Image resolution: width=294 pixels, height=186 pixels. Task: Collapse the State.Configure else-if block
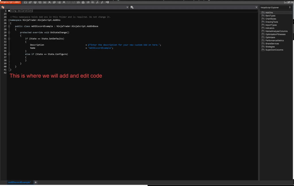click(x=9, y=54)
